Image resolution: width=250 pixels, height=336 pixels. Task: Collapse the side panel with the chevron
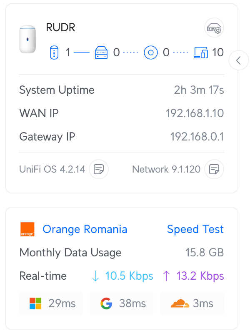point(239,60)
